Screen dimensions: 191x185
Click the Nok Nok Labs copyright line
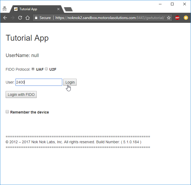(x=73, y=142)
